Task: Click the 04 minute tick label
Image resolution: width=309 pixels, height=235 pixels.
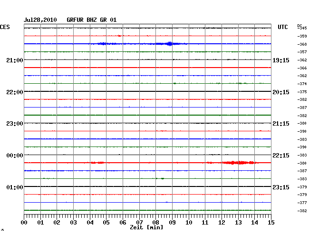Action: coord(90,222)
